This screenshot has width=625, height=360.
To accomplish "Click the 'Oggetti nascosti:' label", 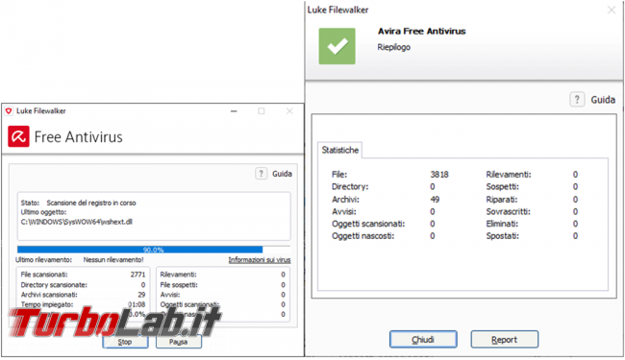I will pos(362,236).
